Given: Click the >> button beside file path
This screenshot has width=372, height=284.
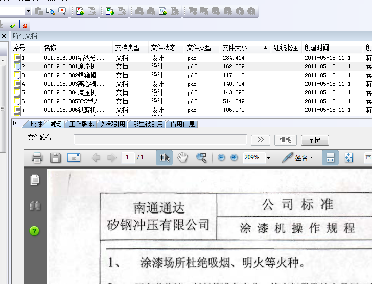Looking at the screenshot, I should (x=261, y=140).
